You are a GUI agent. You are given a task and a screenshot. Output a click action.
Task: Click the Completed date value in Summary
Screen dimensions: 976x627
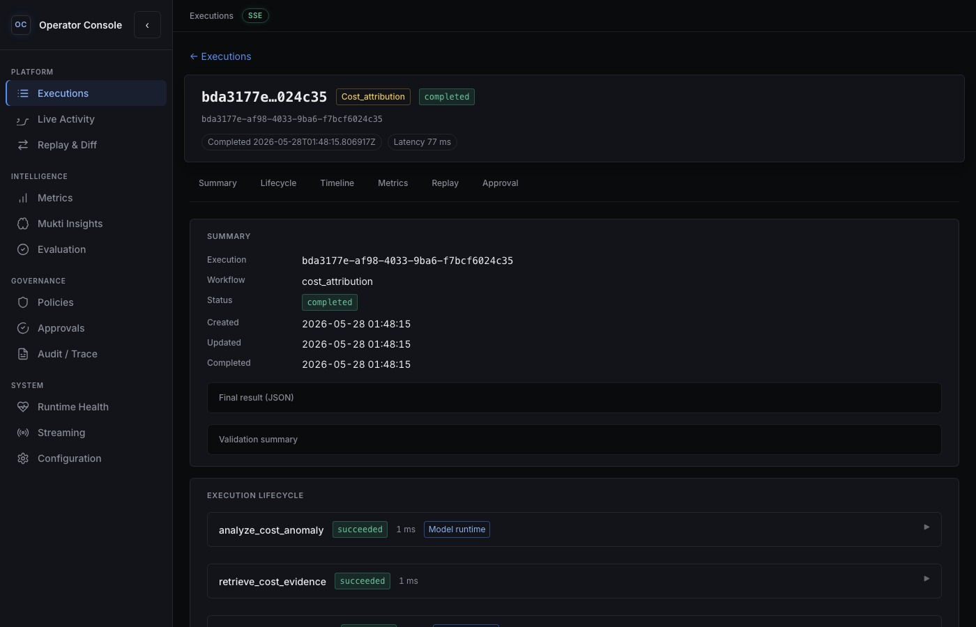tap(356, 364)
